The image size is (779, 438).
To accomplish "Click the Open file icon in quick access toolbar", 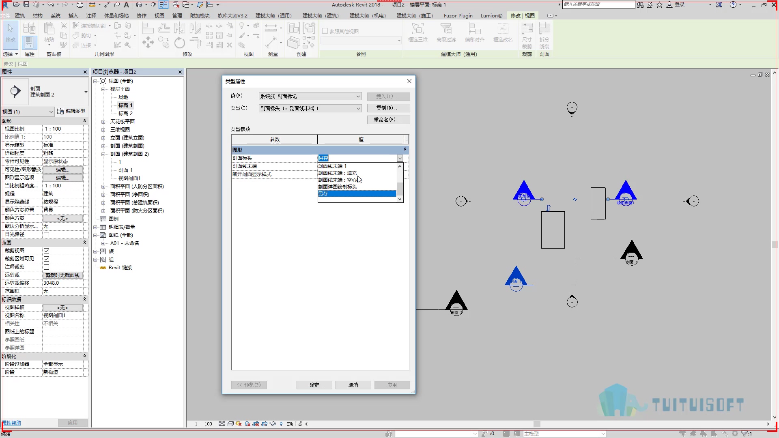I will 16,4.
